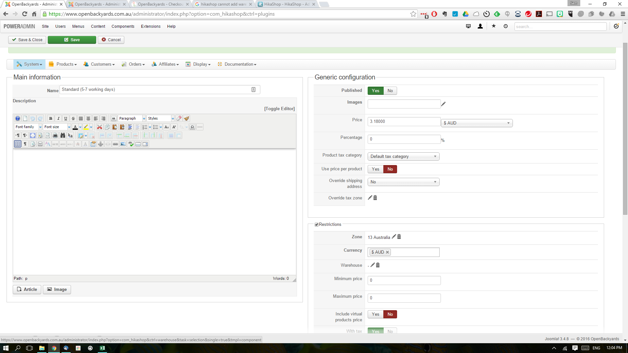
Task: Click the anchor insert icon
Action: point(100,144)
